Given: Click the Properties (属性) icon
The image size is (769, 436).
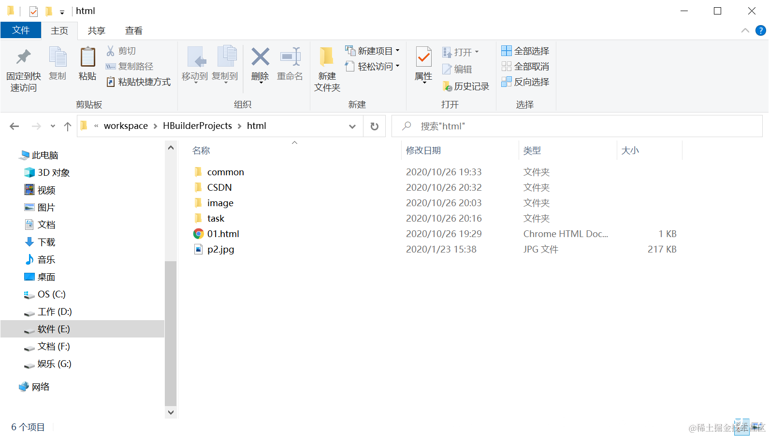Looking at the screenshot, I should tap(424, 57).
